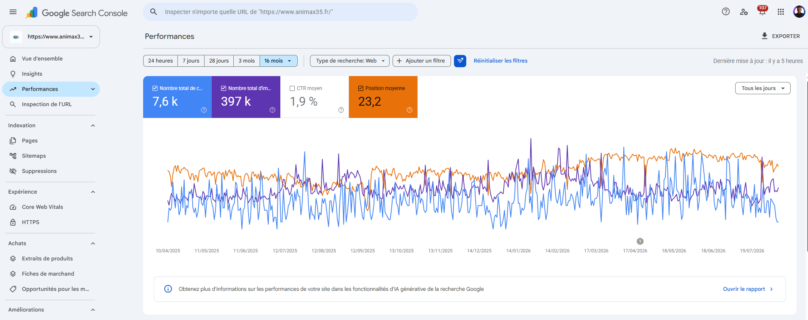Select the 3 mois date range

coord(246,61)
